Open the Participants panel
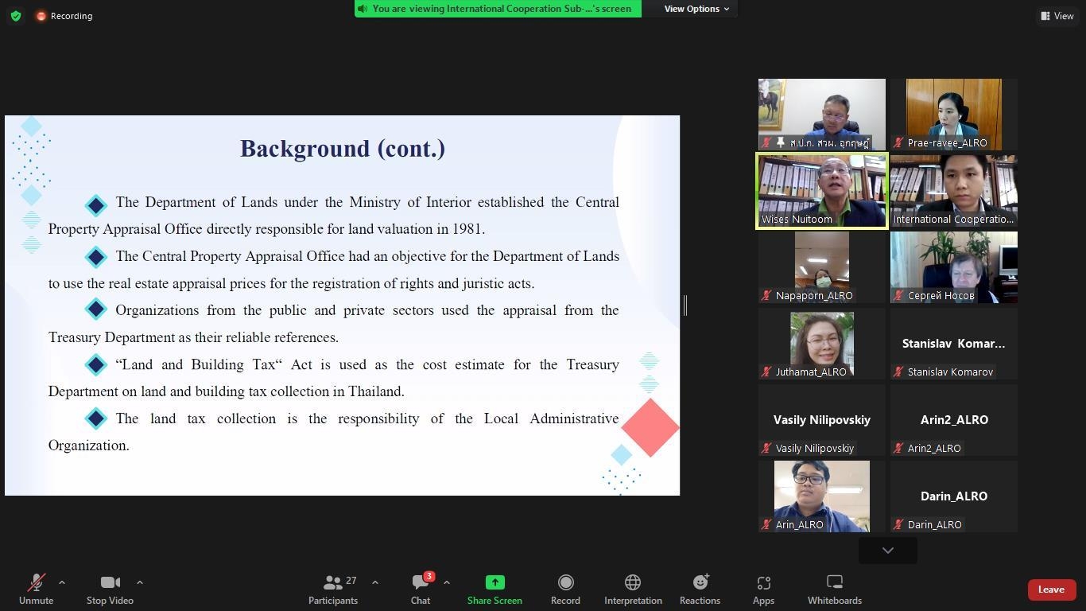This screenshot has height=611, width=1086. pos(333,590)
